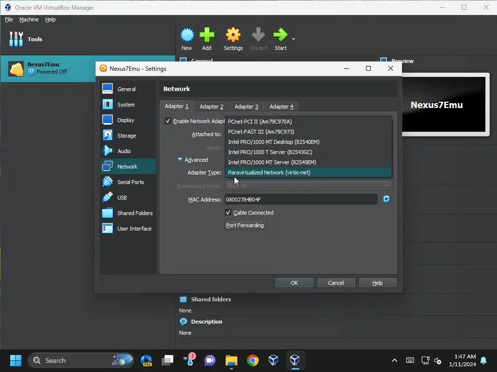Open the active VirtualBox taskbar icon

click(x=295, y=360)
